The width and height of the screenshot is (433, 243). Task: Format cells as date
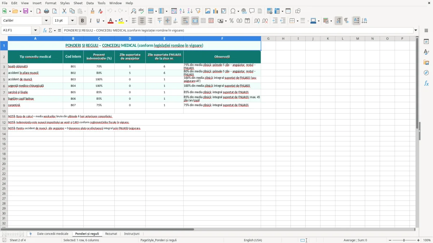tap(248, 21)
